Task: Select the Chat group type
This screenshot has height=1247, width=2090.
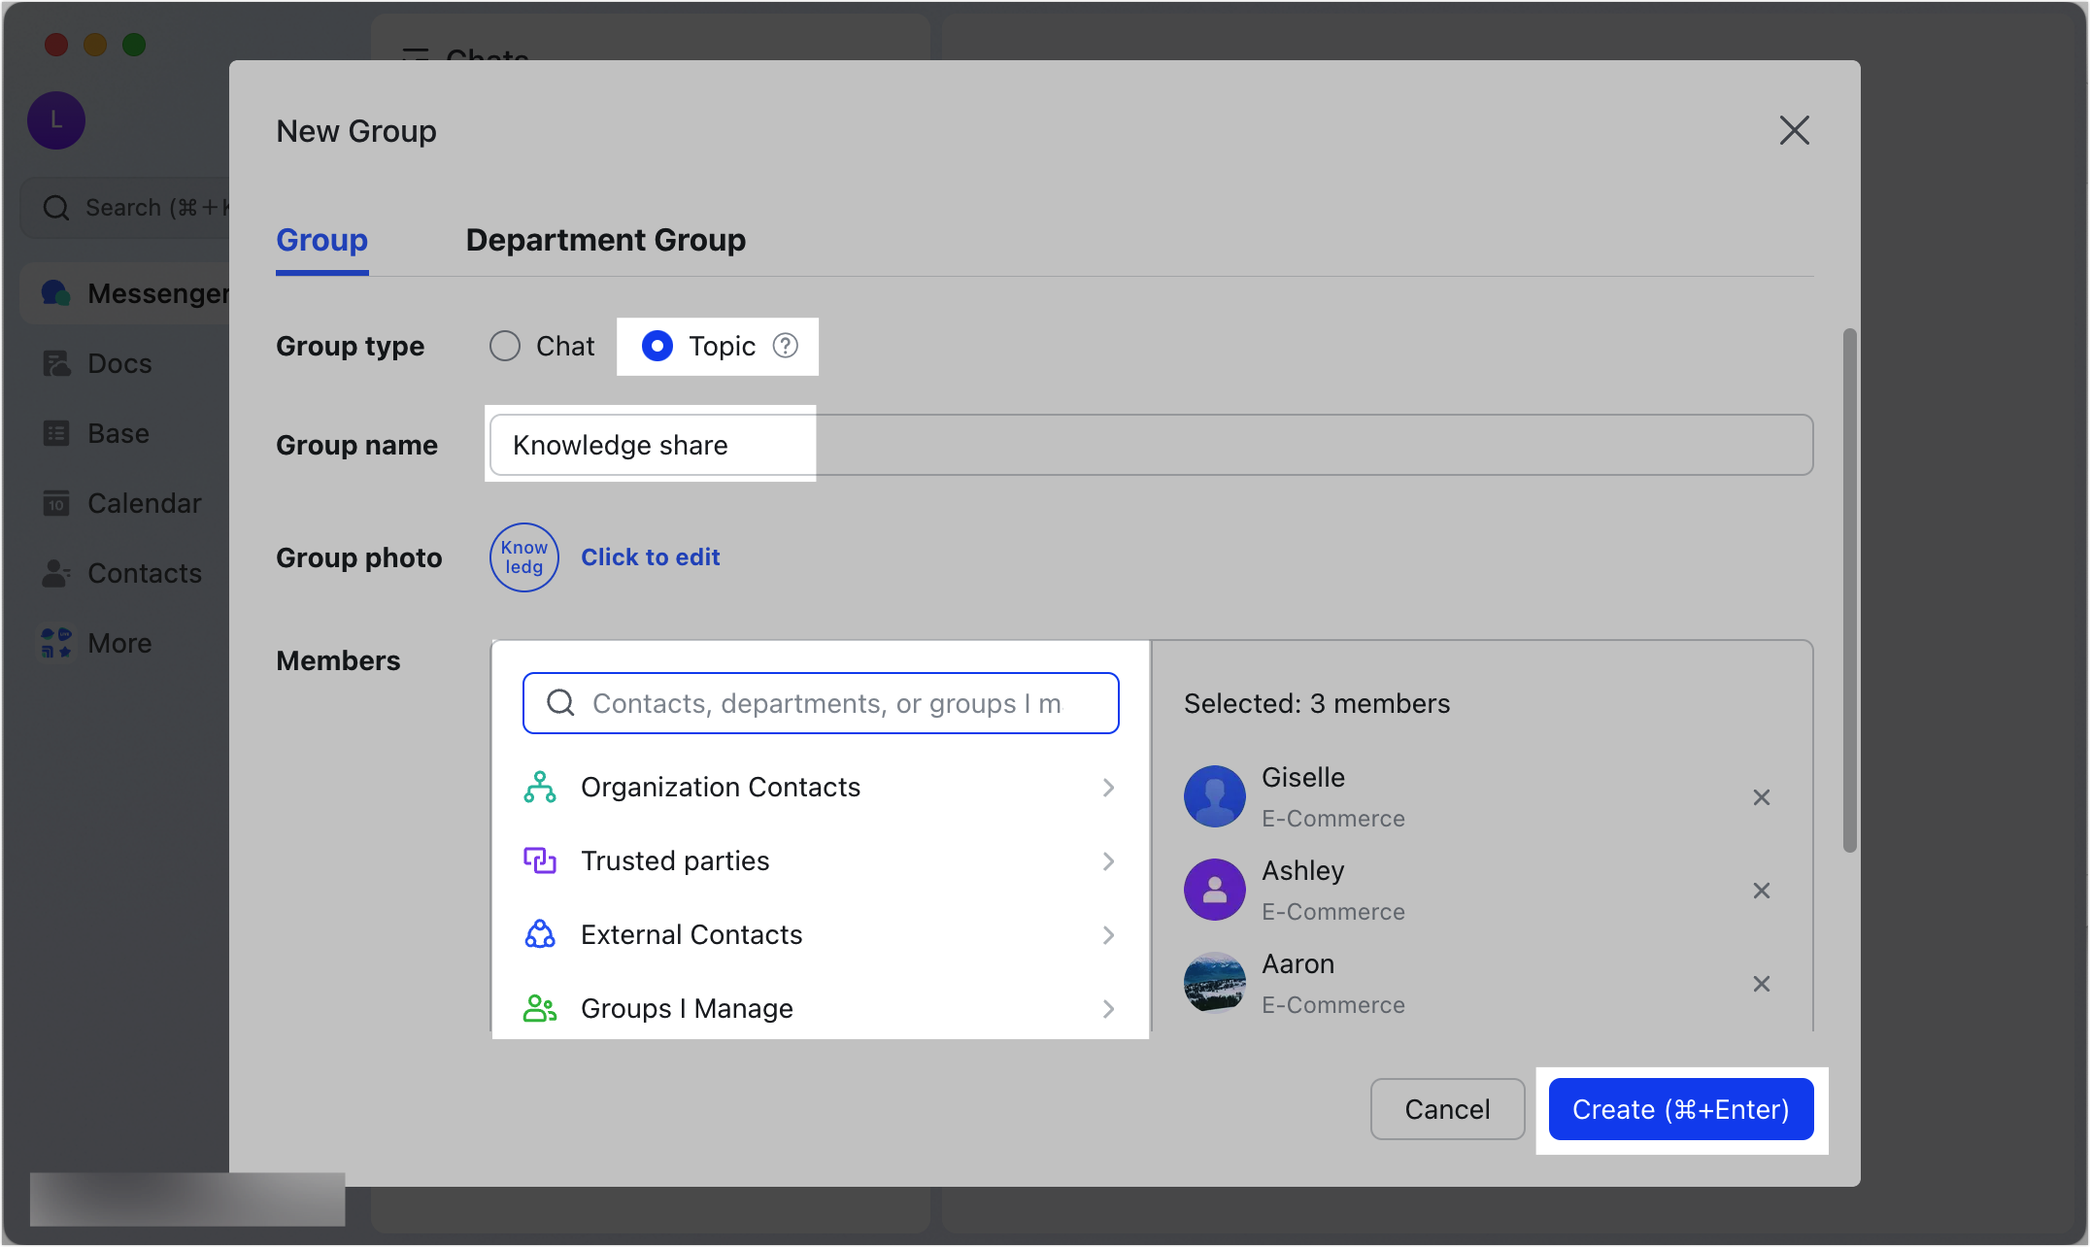Action: 505,346
